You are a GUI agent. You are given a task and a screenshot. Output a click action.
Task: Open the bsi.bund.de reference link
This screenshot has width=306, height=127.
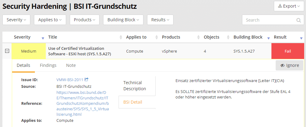pos(82,103)
